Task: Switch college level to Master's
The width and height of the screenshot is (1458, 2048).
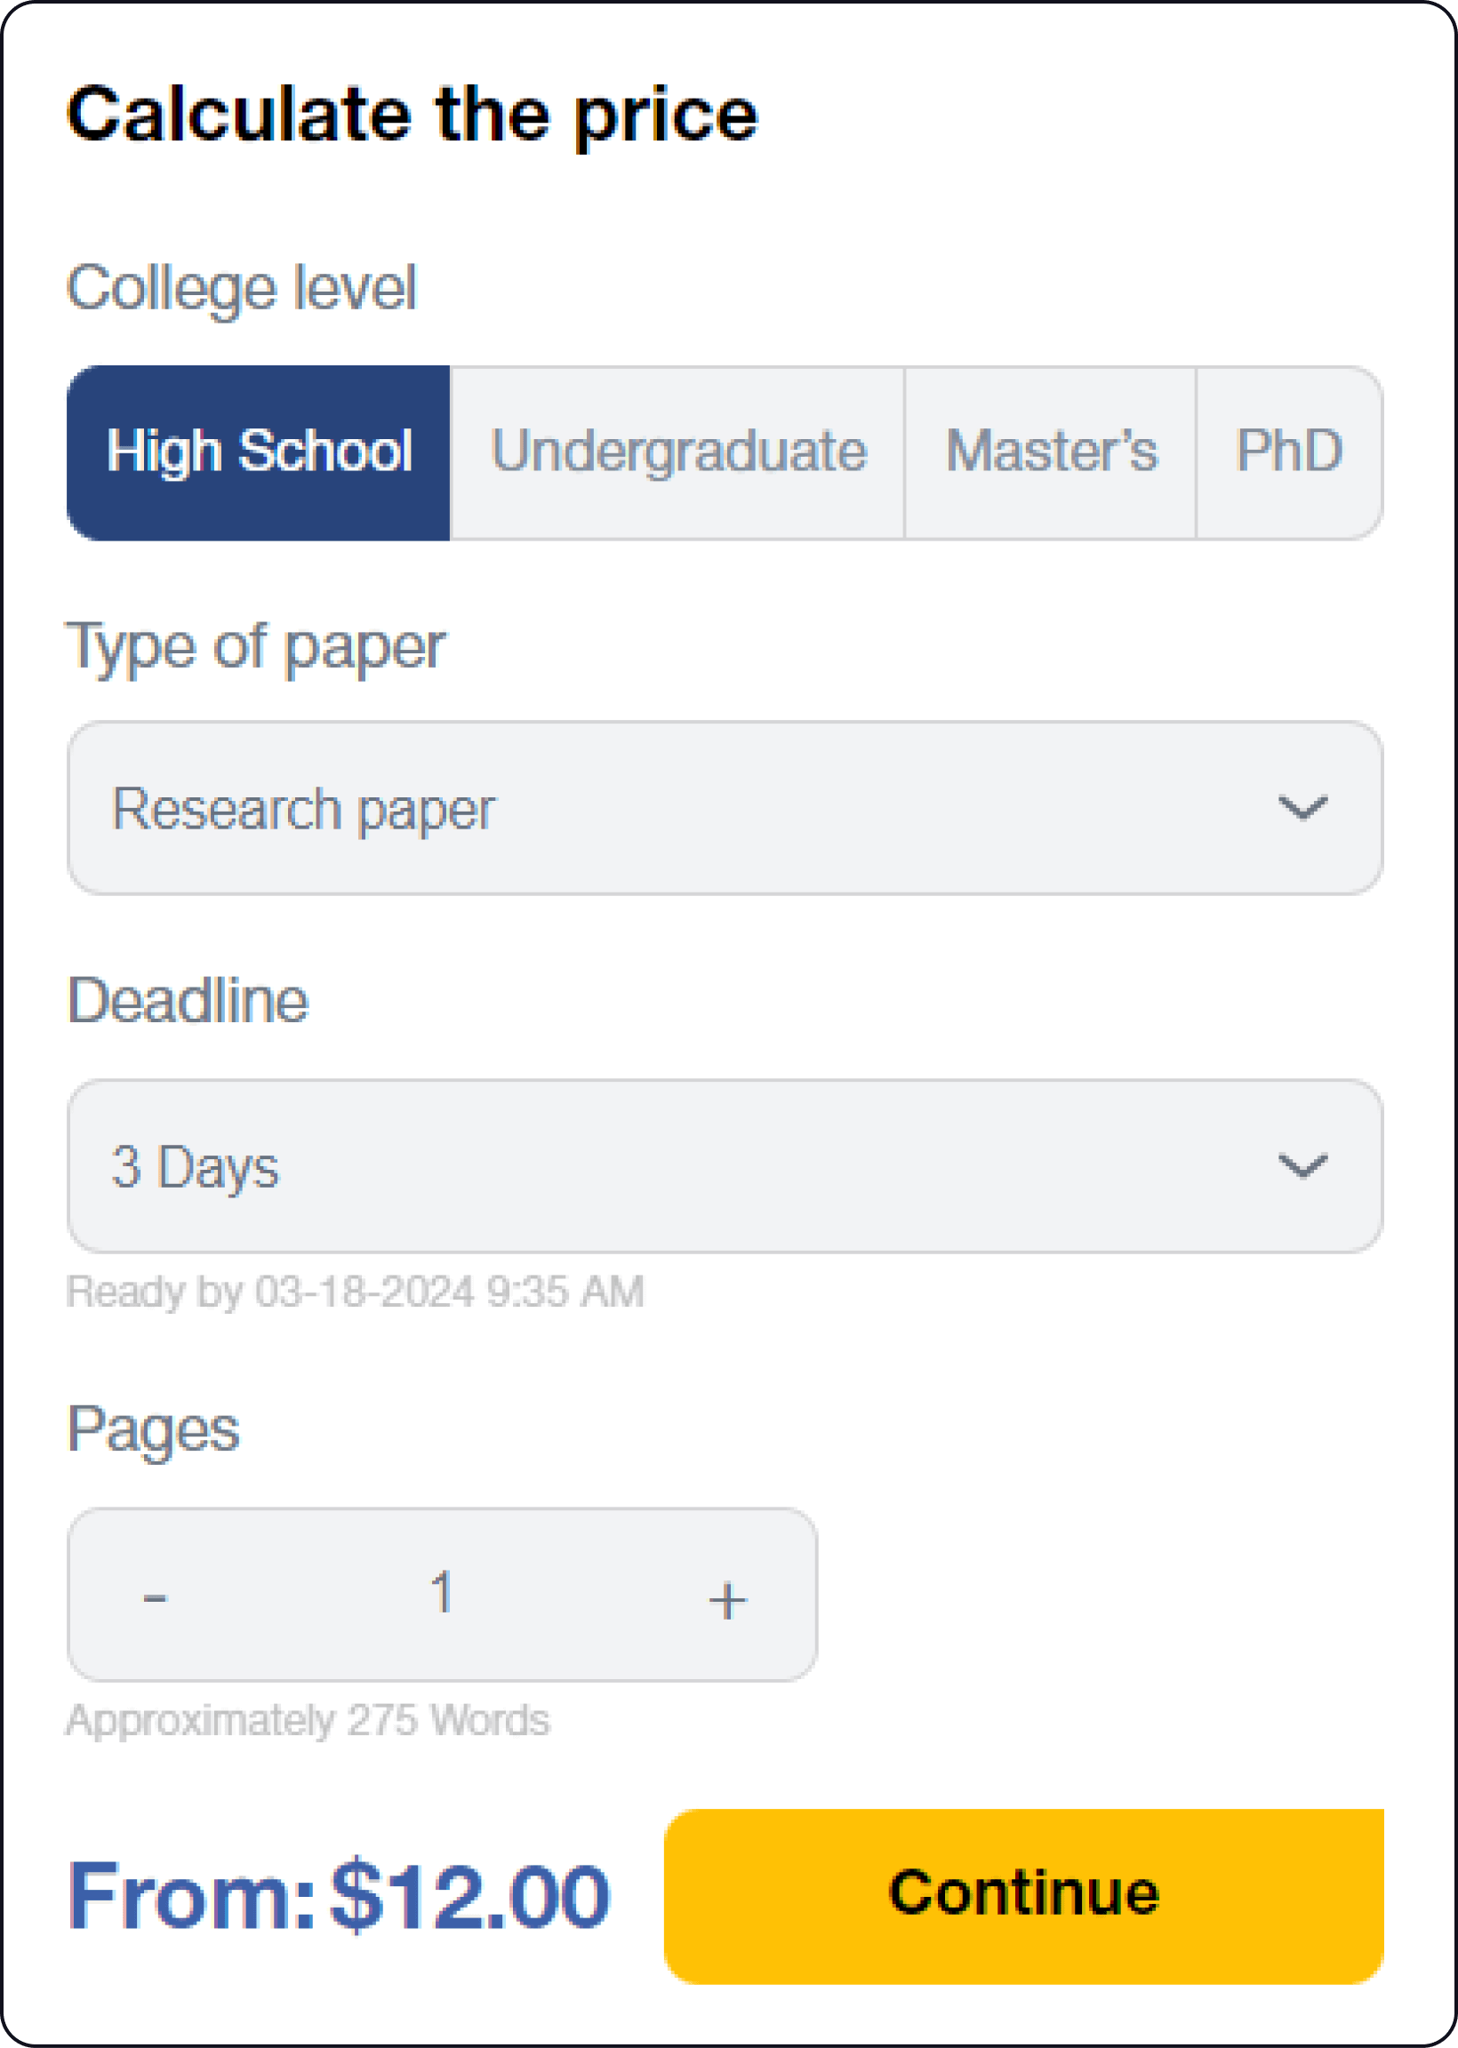Action: [1051, 452]
